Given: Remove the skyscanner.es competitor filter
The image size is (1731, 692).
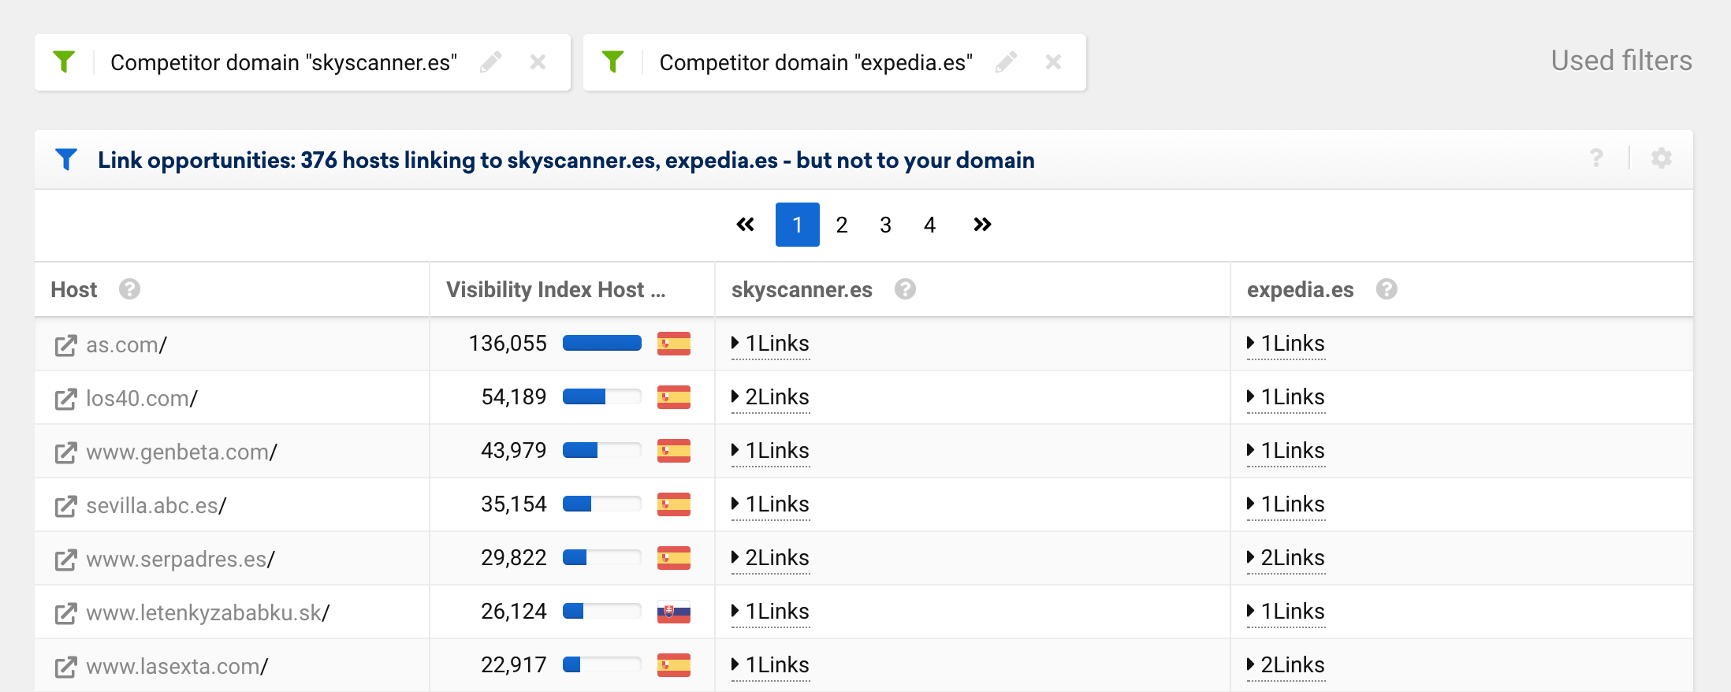Looking at the screenshot, I should click(x=538, y=62).
